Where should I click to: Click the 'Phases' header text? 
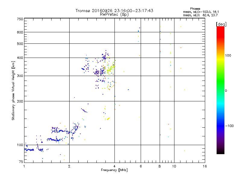click(195, 9)
